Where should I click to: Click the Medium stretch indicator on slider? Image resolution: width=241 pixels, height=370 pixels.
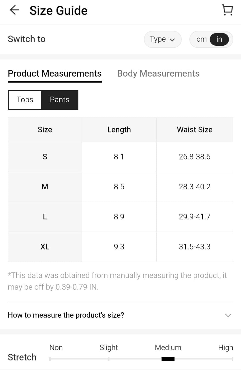tap(168, 359)
